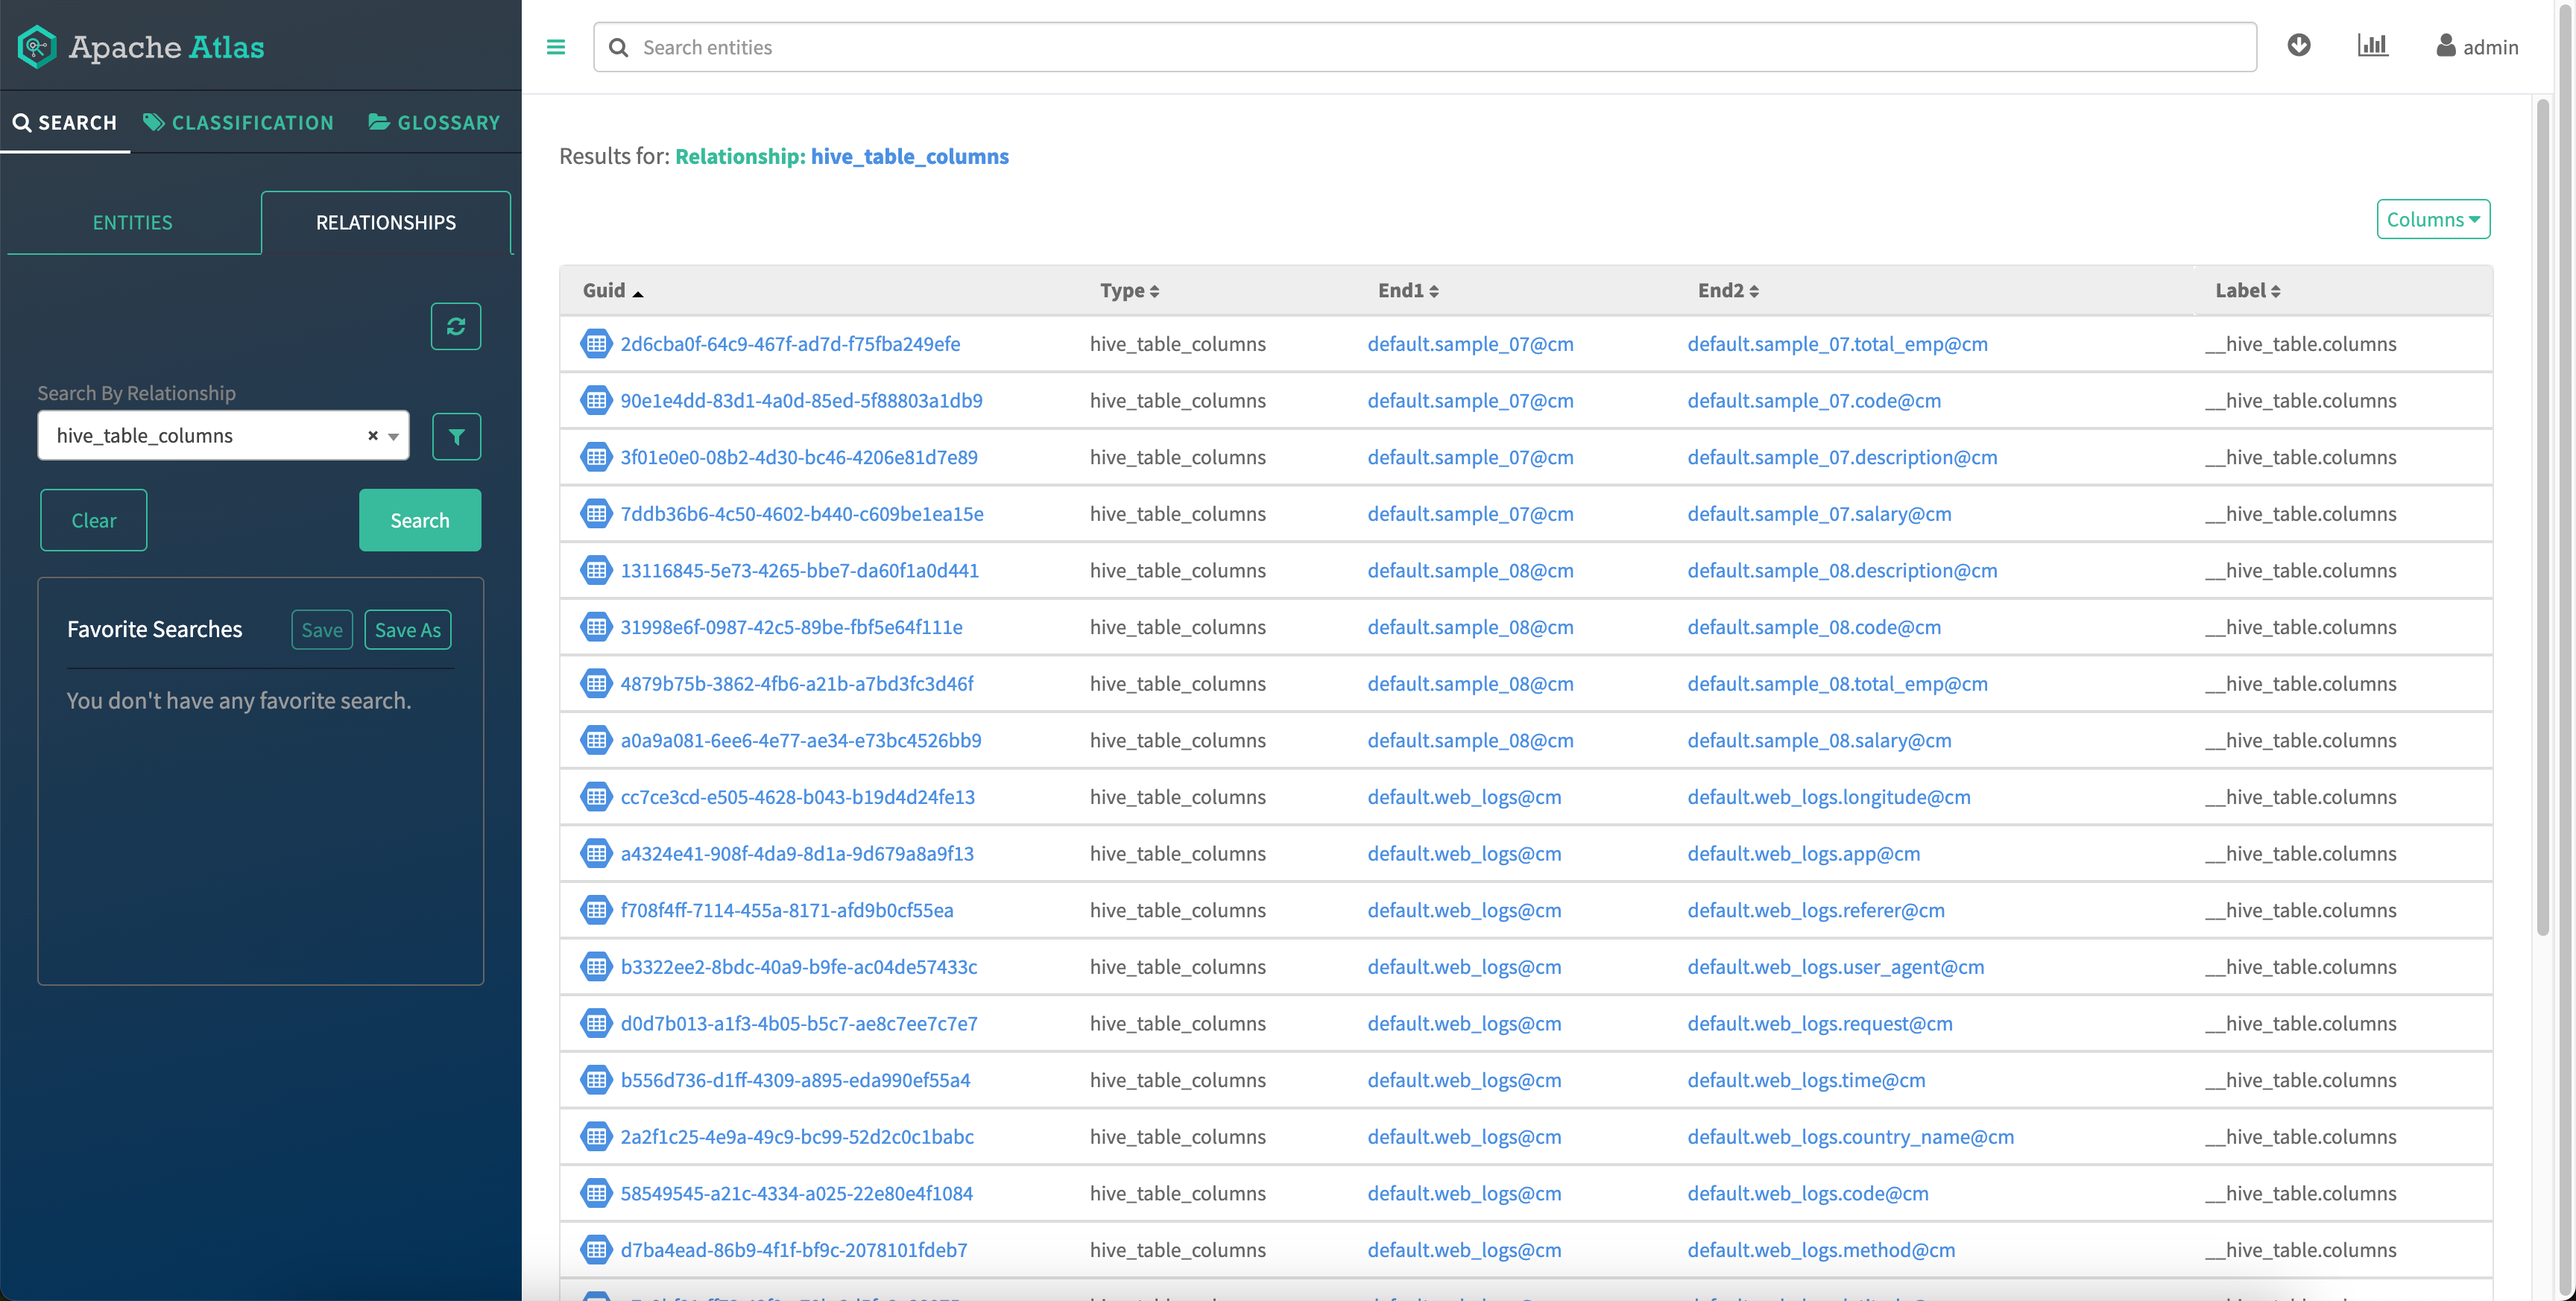This screenshot has height=1301, width=2576.
Task: Open the default.sample_07.total_emp@cm link
Action: point(1837,344)
